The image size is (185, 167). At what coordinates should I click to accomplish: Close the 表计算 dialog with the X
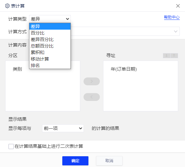pyautogui.click(x=178, y=6)
